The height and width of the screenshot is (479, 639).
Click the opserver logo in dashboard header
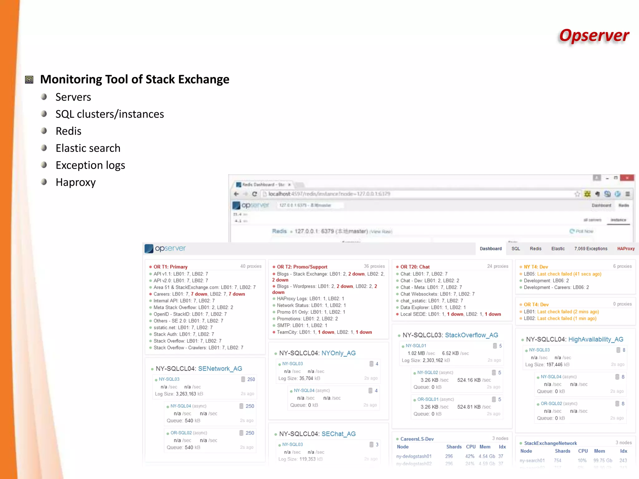point(165,249)
